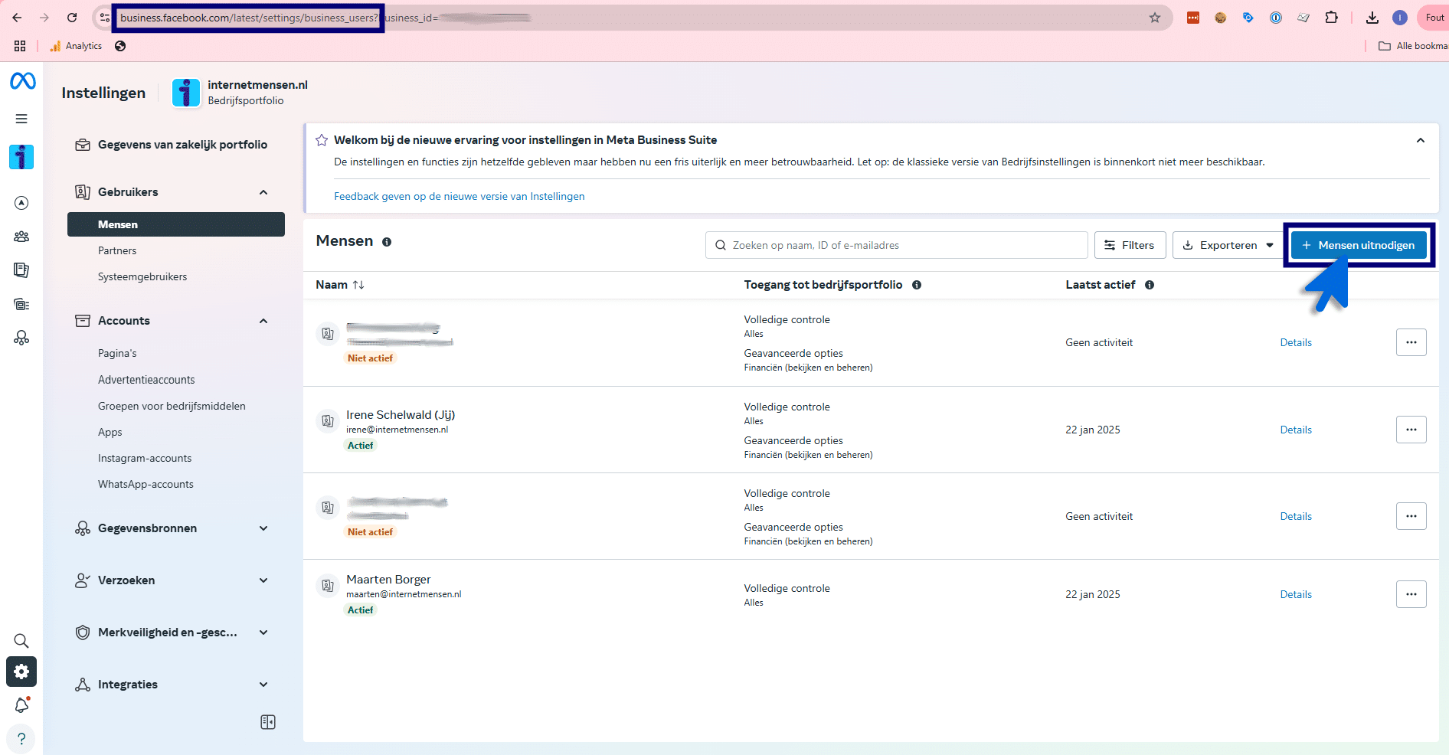Open browser downloads icon
Image resolution: width=1449 pixels, height=755 pixels.
pyautogui.click(x=1372, y=18)
